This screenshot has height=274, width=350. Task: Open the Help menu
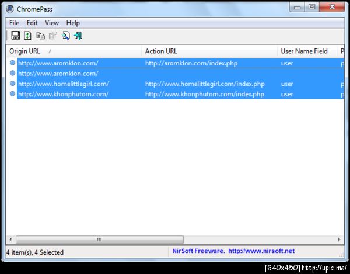[x=73, y=23]
